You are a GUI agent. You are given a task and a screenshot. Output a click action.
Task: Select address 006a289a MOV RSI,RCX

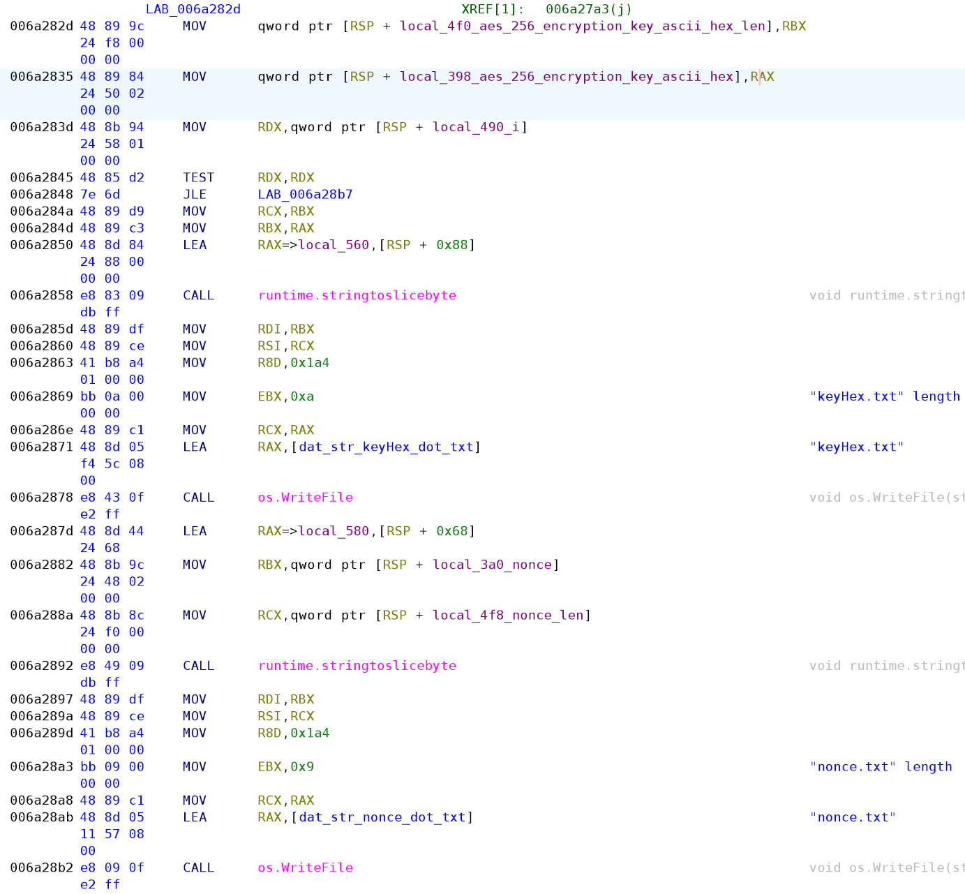[x=41, y=716]
